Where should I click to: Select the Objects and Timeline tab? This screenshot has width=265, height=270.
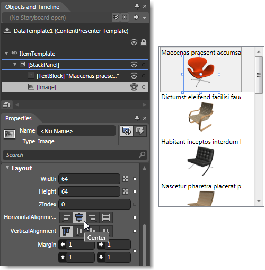coord(32,7)
